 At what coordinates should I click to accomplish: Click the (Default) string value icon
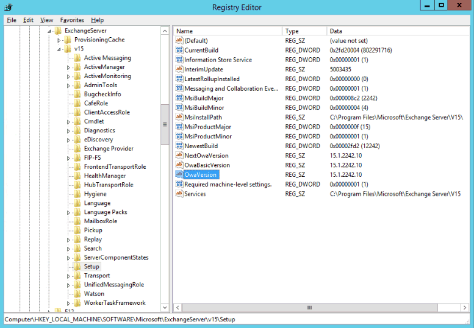179,40
